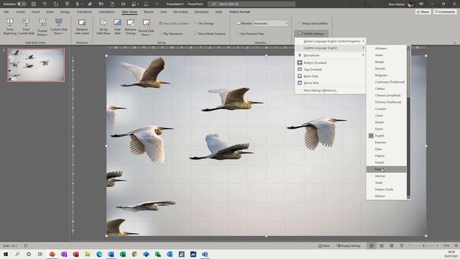Image resolution: width=460 pixels, height=259 pixels.
Task: Switch to Reading View icon
Action: coord(391,245)
